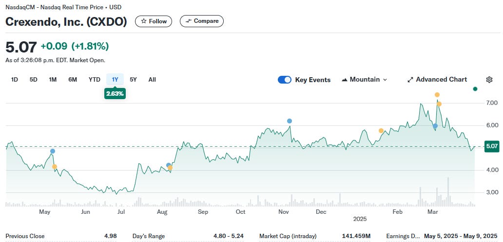This screenshot has width=503, height=242.
Task: Click the Market Cap (intraday) label
Action: [288, 236]
